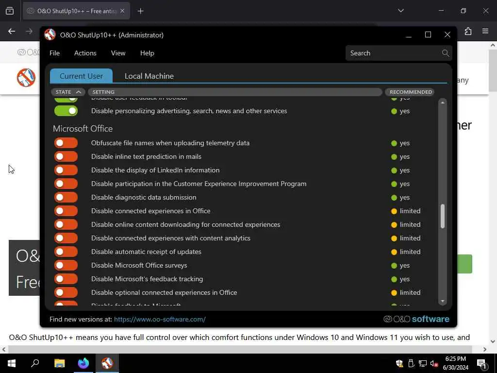Click the recent browsing view icon at top-left
The width and height of the screenshot is (497, 373).
(x=10, y=11)
